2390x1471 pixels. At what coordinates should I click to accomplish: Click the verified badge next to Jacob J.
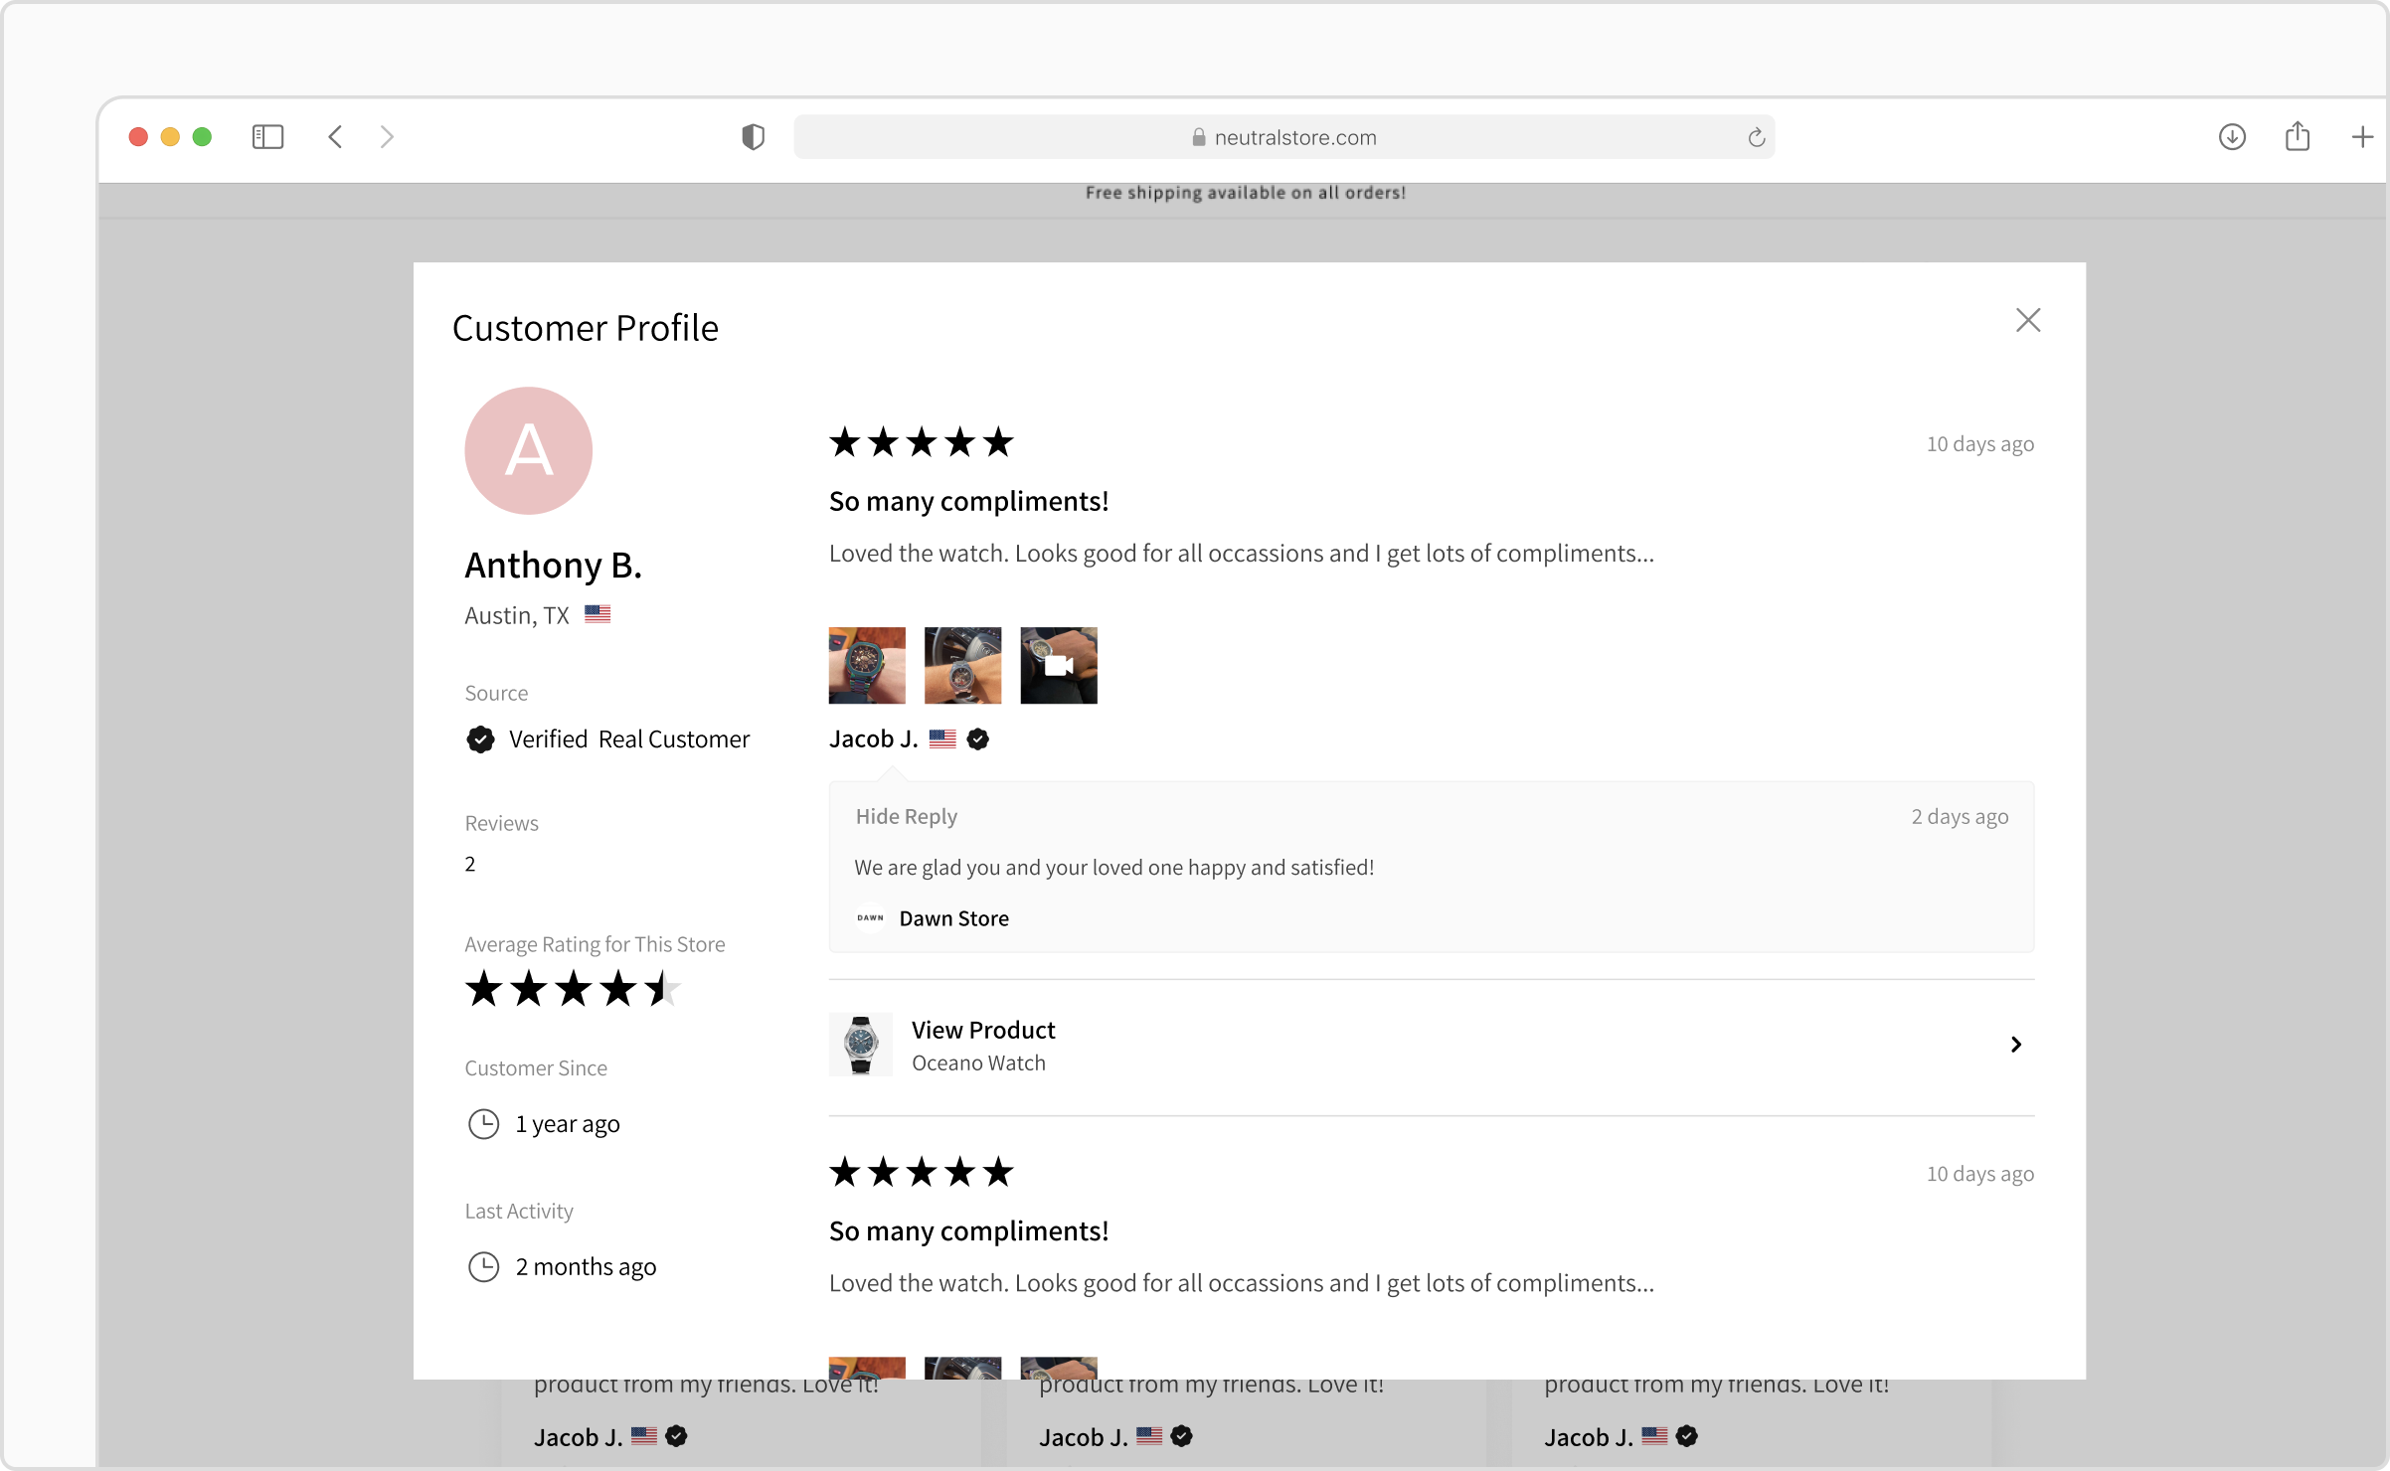point(977,738)
